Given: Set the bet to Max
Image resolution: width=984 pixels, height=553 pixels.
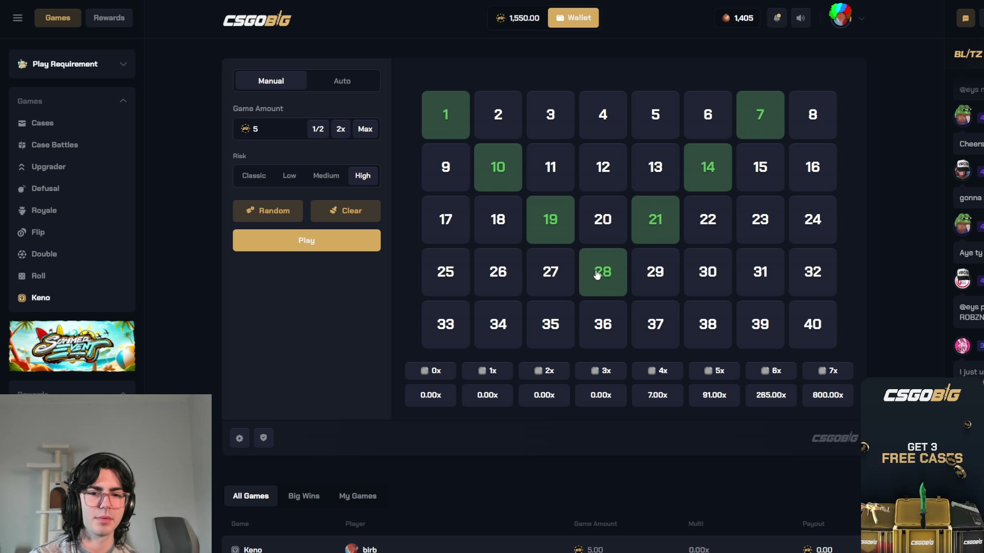Looking at the screenshot, I should click(x=365, y=129).
